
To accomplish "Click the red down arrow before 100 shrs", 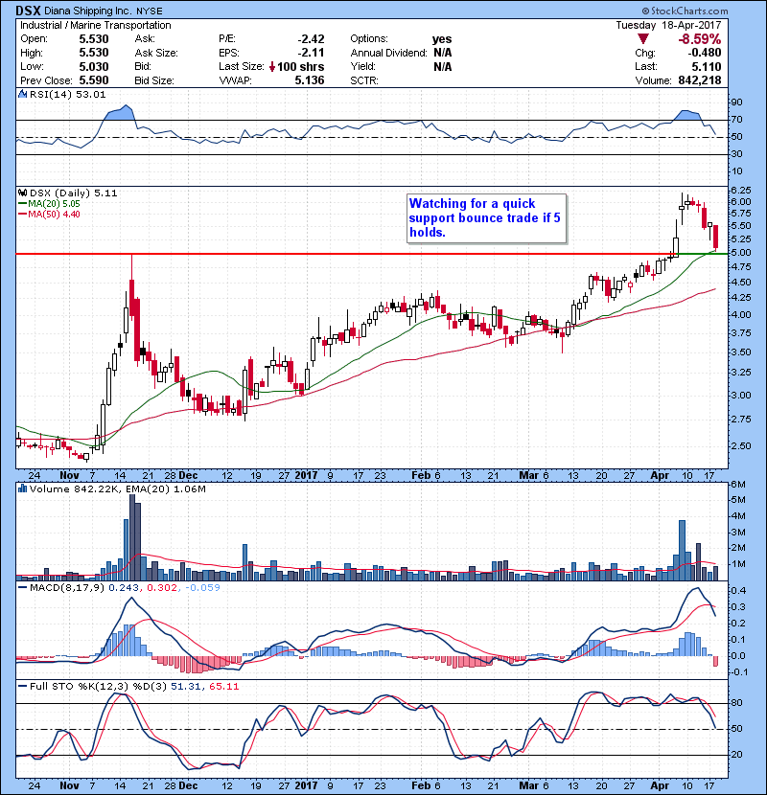I will click(272, 66).
